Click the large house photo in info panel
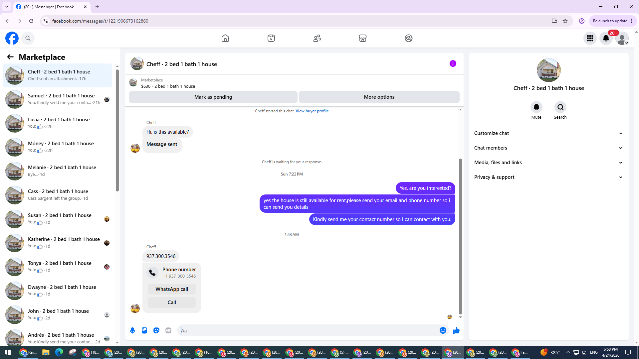The image size is (639, 359). [549, 70]
